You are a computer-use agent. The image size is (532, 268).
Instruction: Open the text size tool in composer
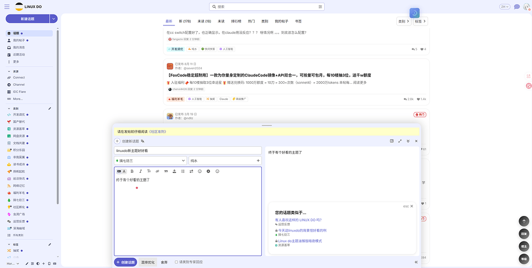point(149,171)
